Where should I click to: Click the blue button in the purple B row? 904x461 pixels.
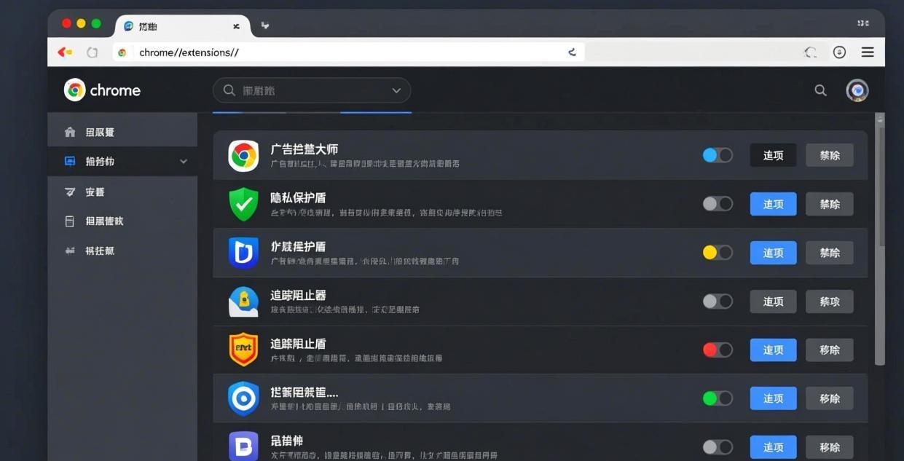[x=773, y=447]
